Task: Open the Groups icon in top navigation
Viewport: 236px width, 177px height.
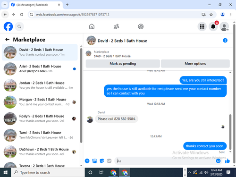Action: (141, 26)
